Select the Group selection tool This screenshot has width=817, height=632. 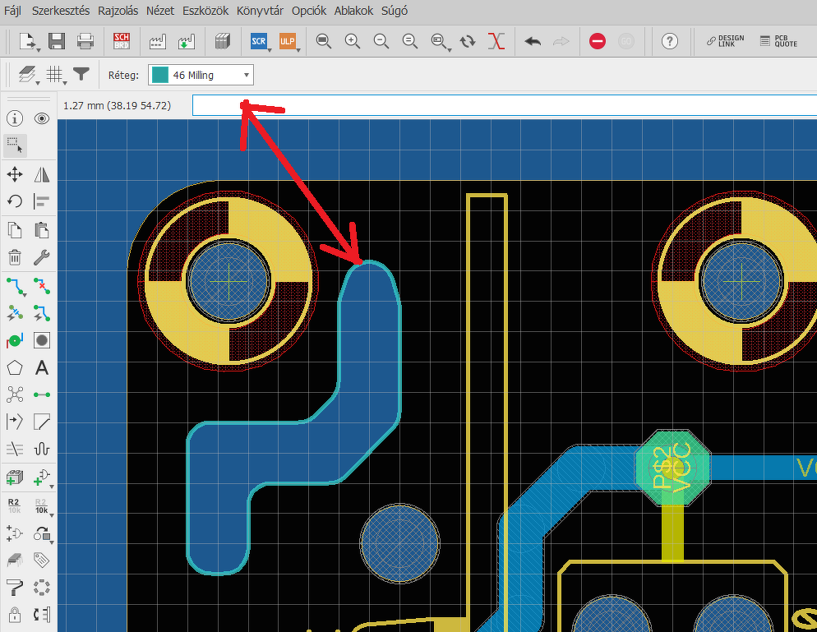click(x=15, y=145)
